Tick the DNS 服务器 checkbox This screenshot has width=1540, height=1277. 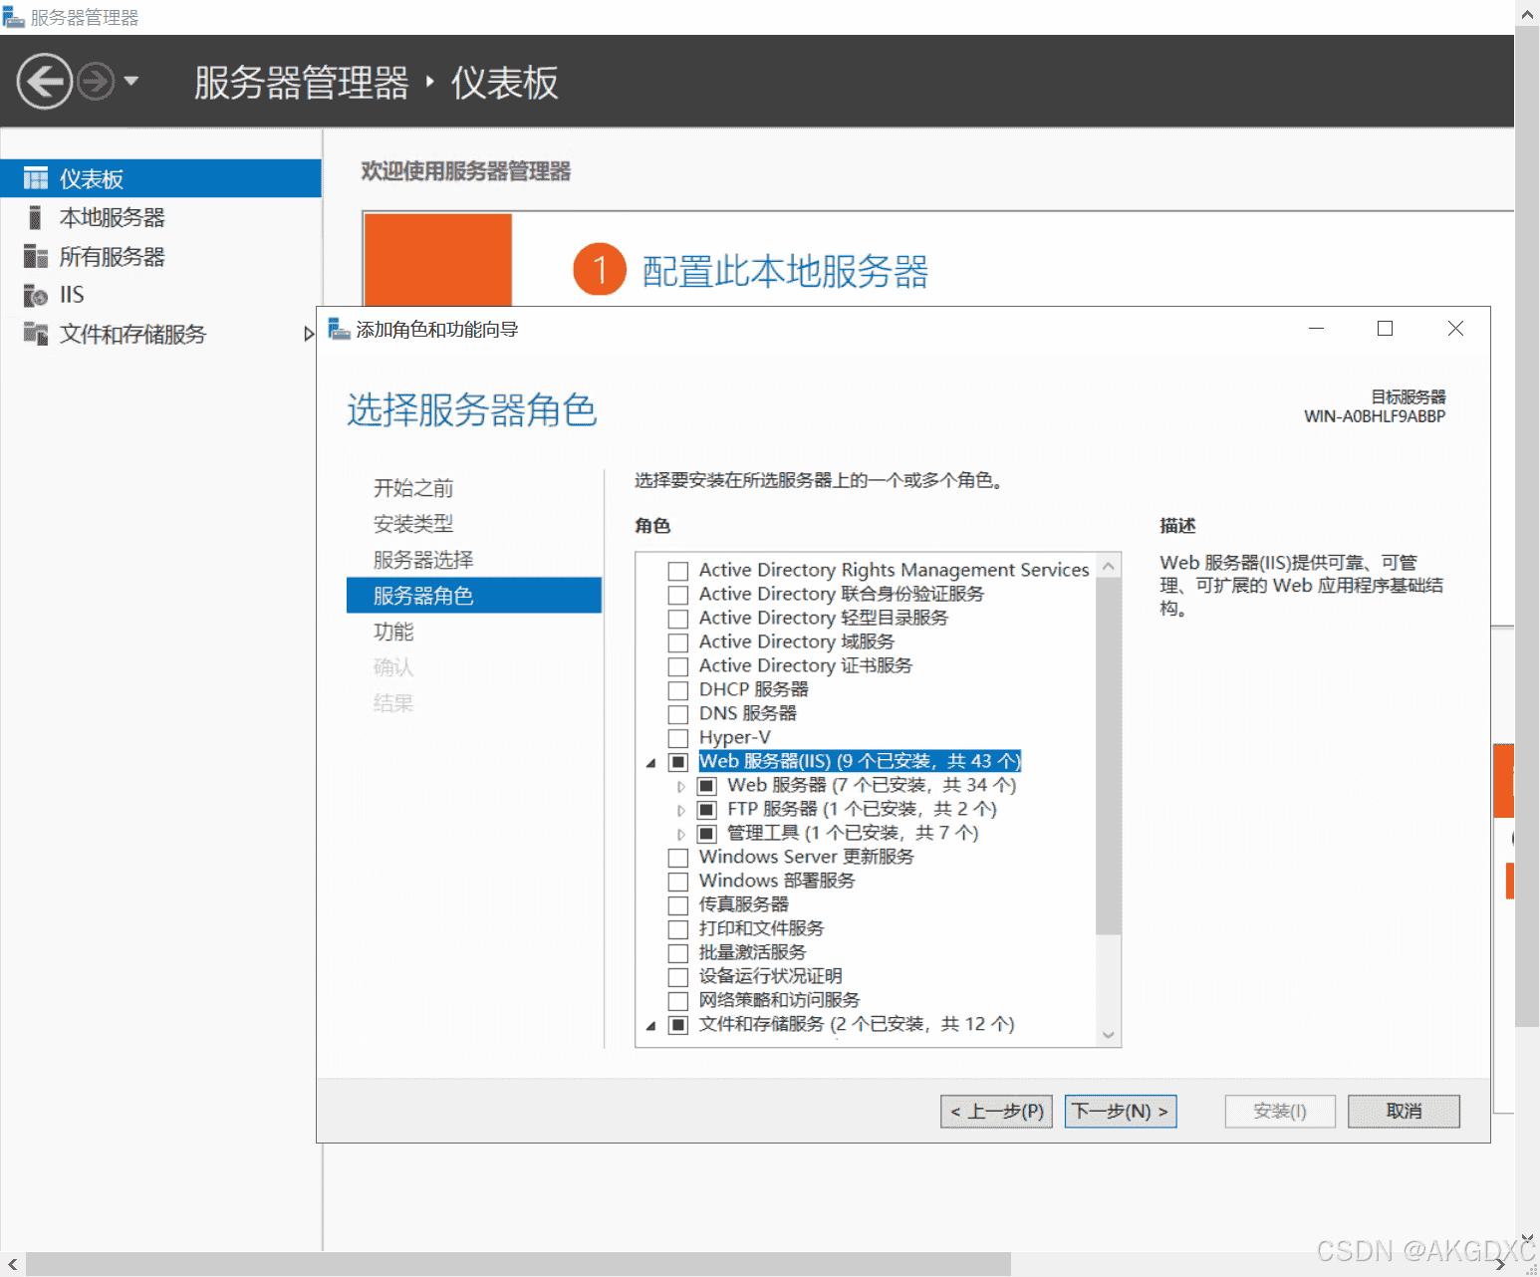[678, 714]
